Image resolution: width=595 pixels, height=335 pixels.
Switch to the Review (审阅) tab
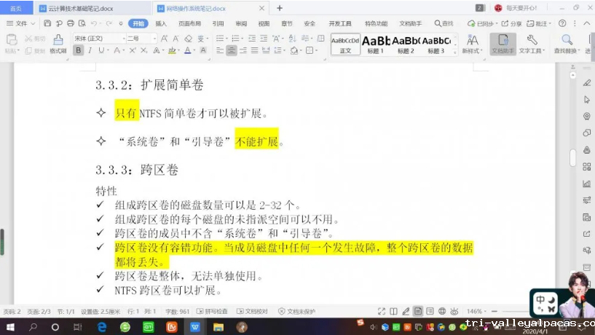click(241, 23)
